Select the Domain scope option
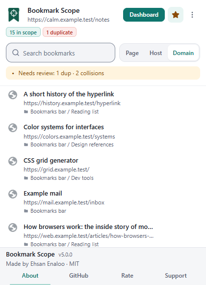This screenshot has width=206, height=285. tap(183, 53)
